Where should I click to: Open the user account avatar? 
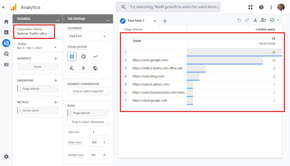pyautogui.click(x=281, y=7)
